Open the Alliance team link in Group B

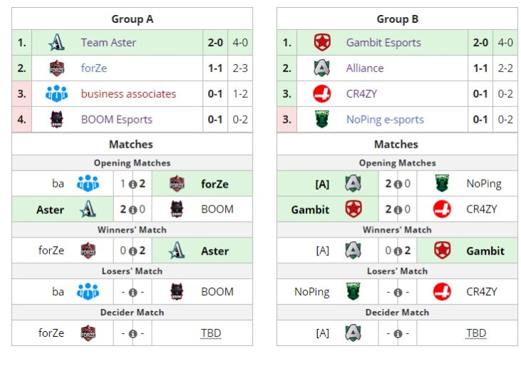click(364, 68)
